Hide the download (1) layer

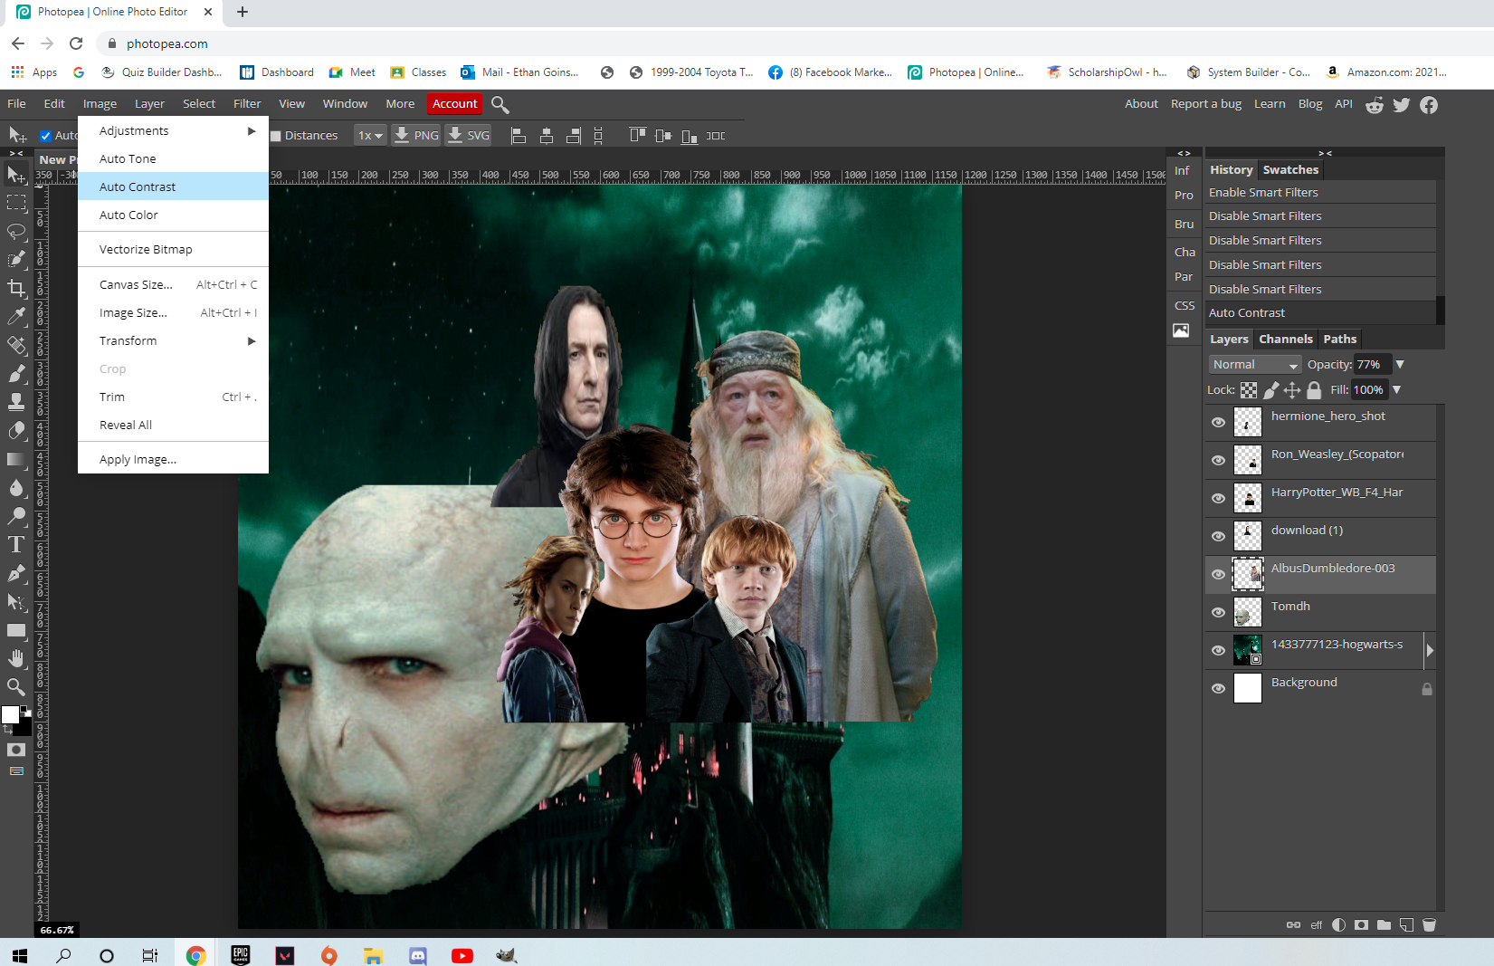coord(1218,536)
